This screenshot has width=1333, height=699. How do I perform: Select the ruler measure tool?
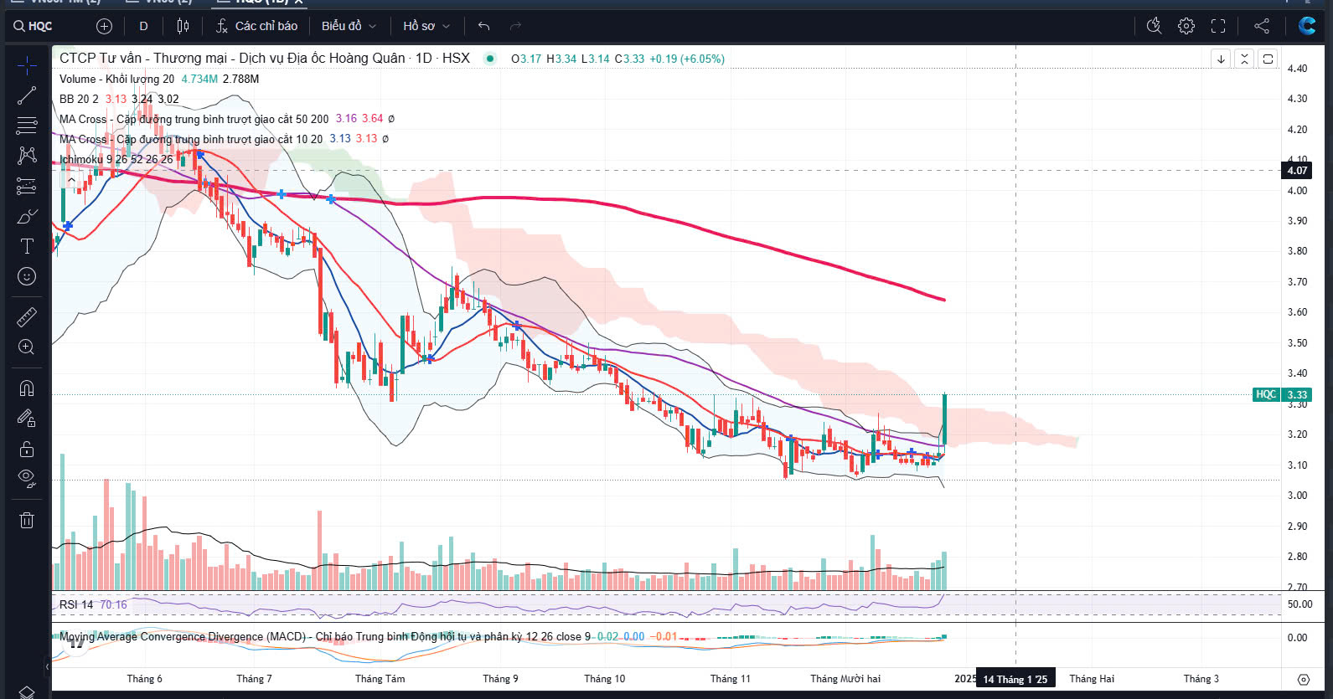coord(27,316)
